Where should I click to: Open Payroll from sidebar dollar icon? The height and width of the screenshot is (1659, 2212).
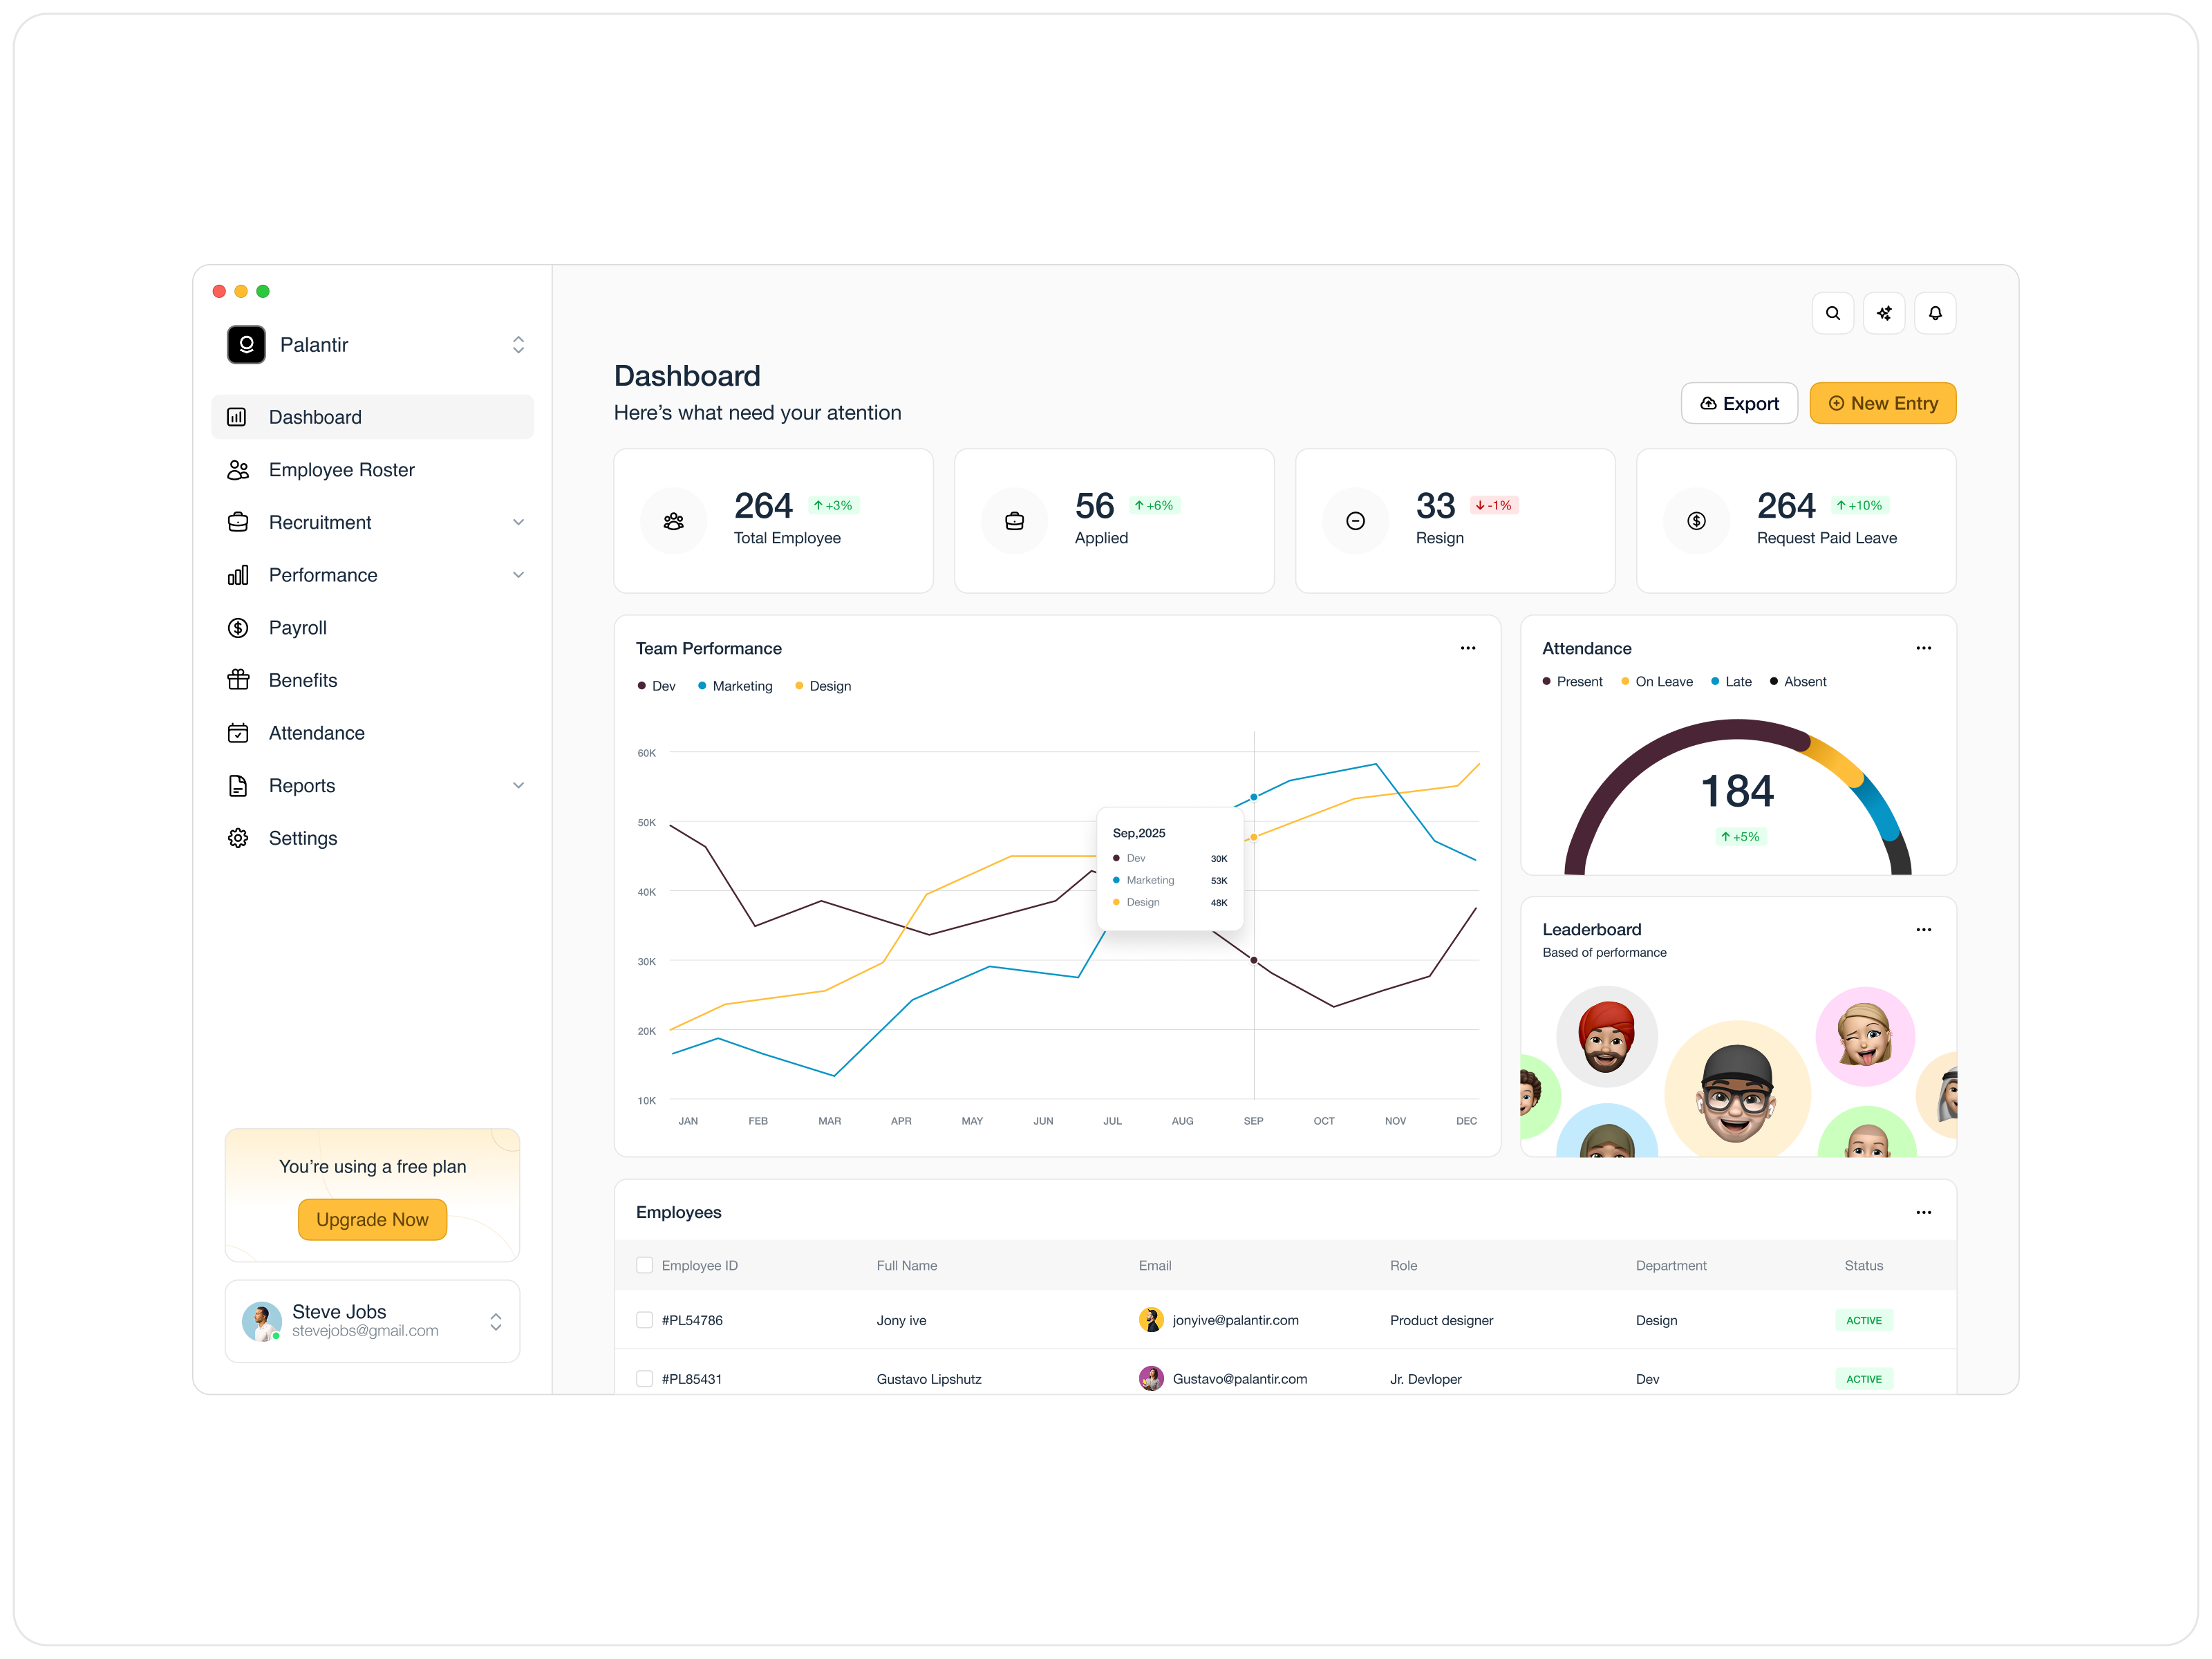pos(238,627)
